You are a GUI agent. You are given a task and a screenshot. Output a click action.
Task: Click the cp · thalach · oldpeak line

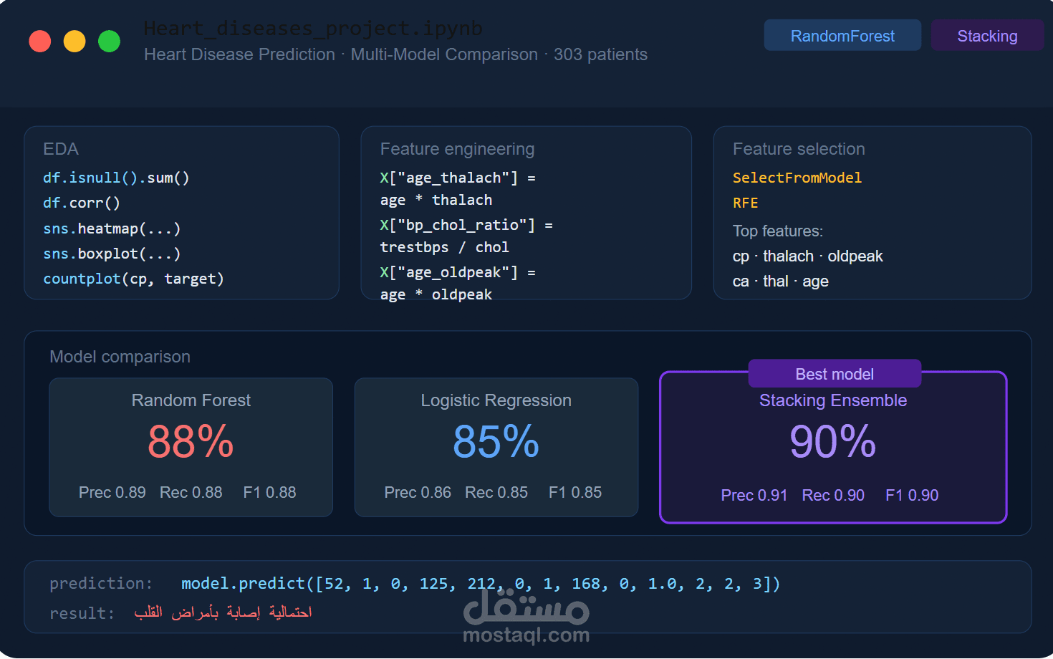point(808,256)
